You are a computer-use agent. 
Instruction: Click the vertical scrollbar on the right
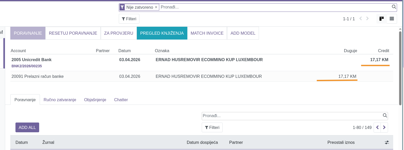pyautogui.click(x=400, y=68)
